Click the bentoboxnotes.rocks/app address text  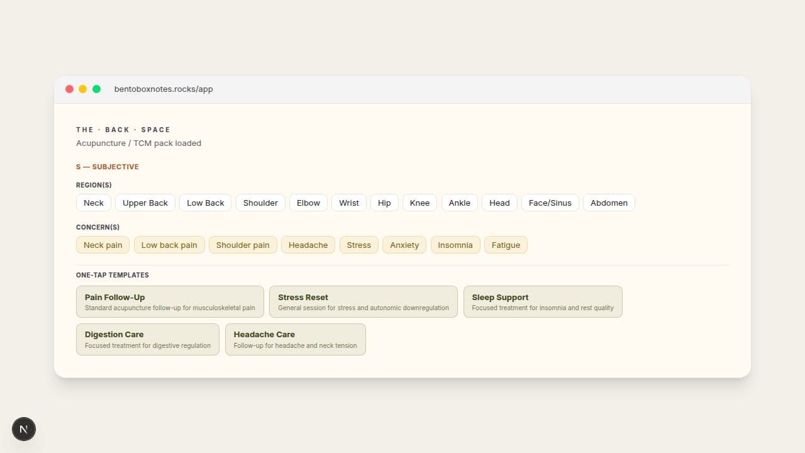pyautogui.click(x=164, y=89)
